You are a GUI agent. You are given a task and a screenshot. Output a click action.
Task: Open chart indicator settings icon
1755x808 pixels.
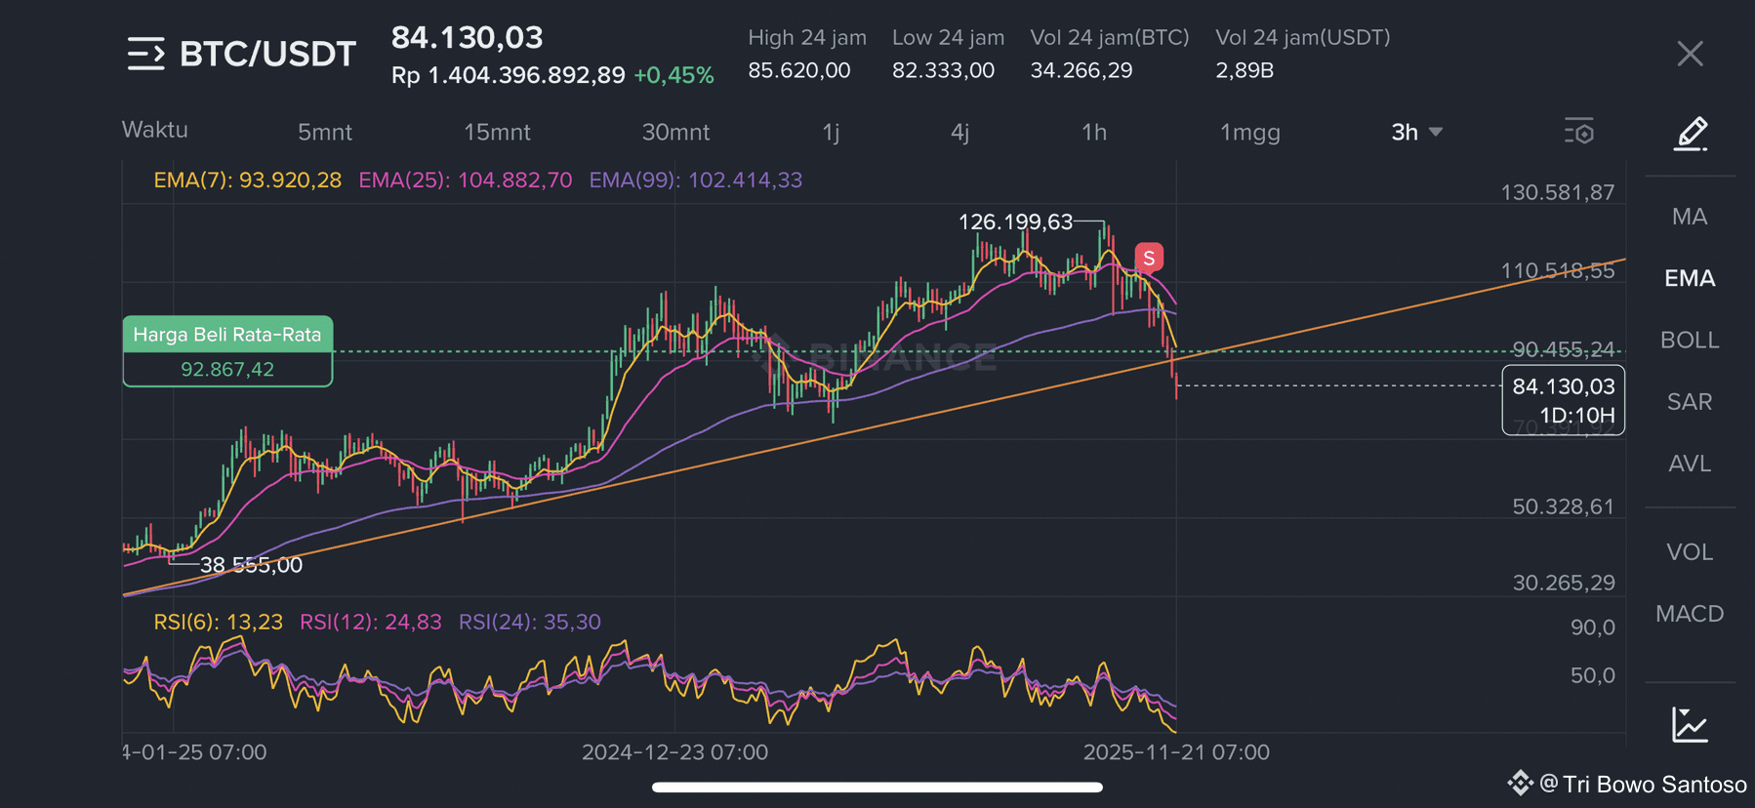pos(1579,131)
